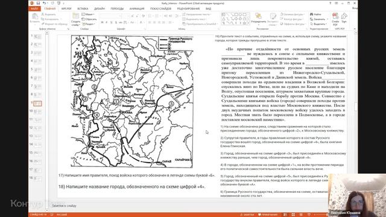Open the Макет layout dropdown
This screenshot has width=386, height=217.
(x=88, y=14)
